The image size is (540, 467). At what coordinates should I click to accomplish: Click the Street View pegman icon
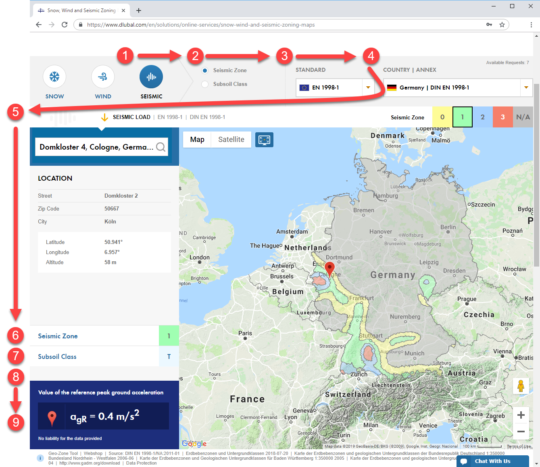(x=521, y=386)
